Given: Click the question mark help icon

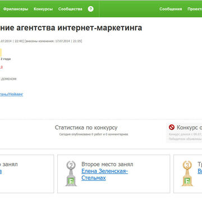Looking at the screenshot, I should click(x=90, y=9).
